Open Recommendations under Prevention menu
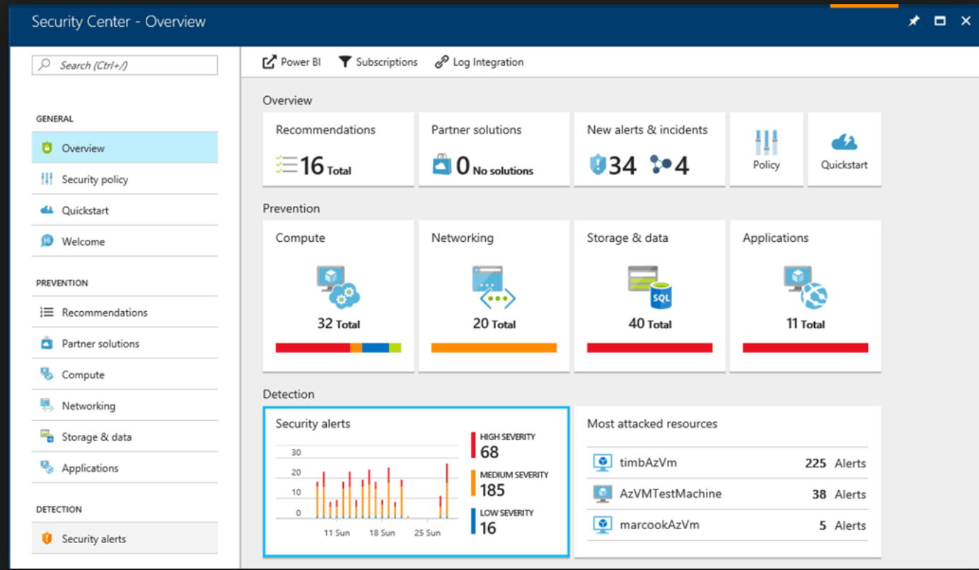The image size is (979, 570). (x=124, y=312)
